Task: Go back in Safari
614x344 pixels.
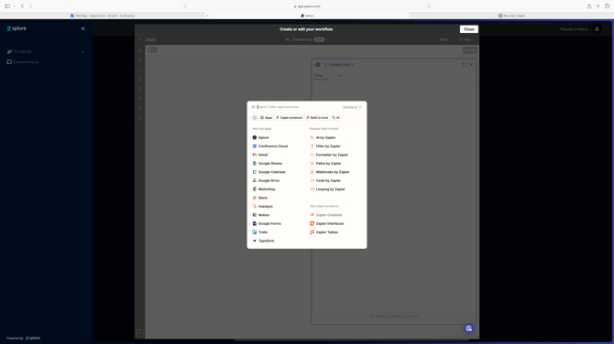Action: click(x=22, y=6)
